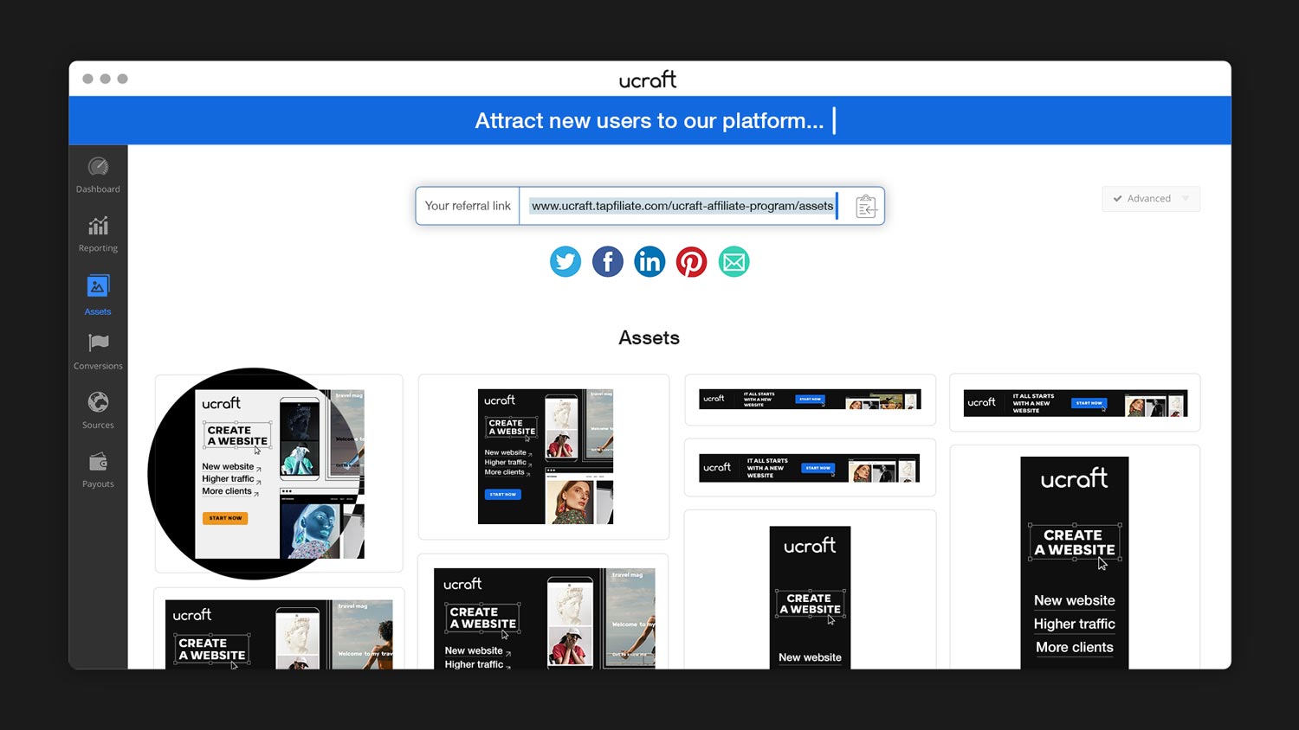Viewport: 1299px width, 730px height.
Task: Share via LinkedIn icon
Action: [649, 261]
